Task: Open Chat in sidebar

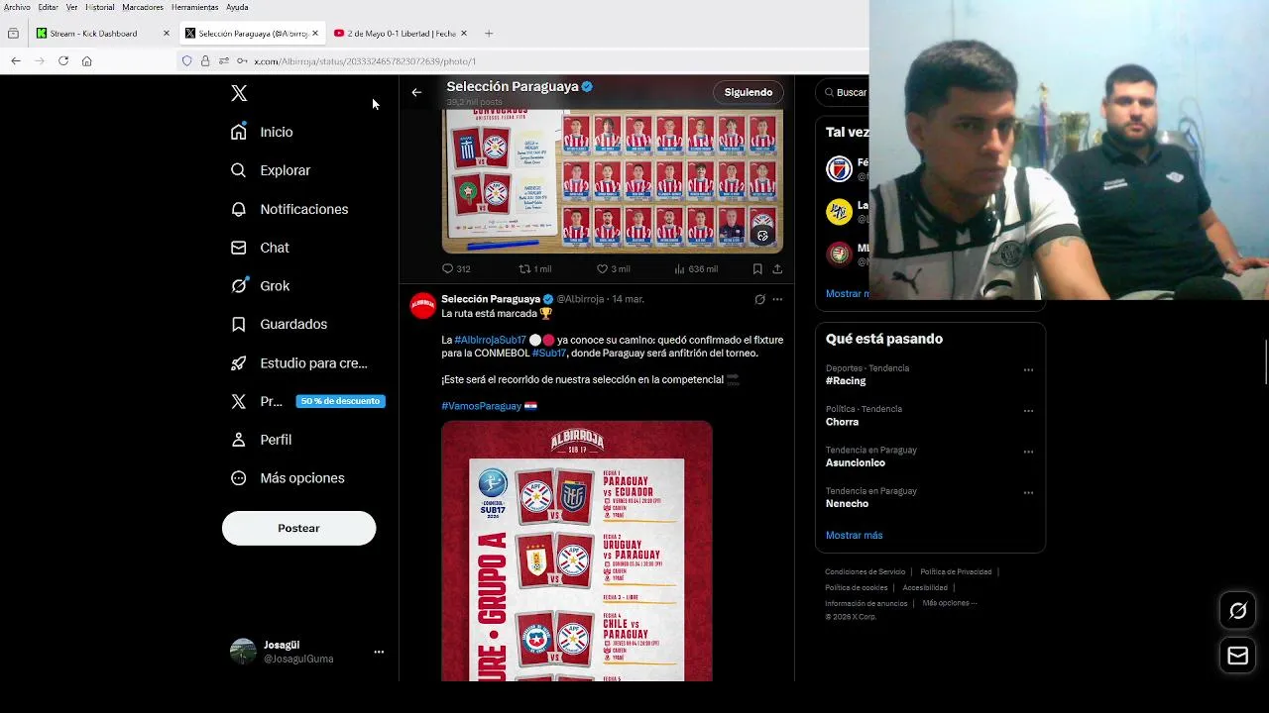Action: (x=260, y=248)
